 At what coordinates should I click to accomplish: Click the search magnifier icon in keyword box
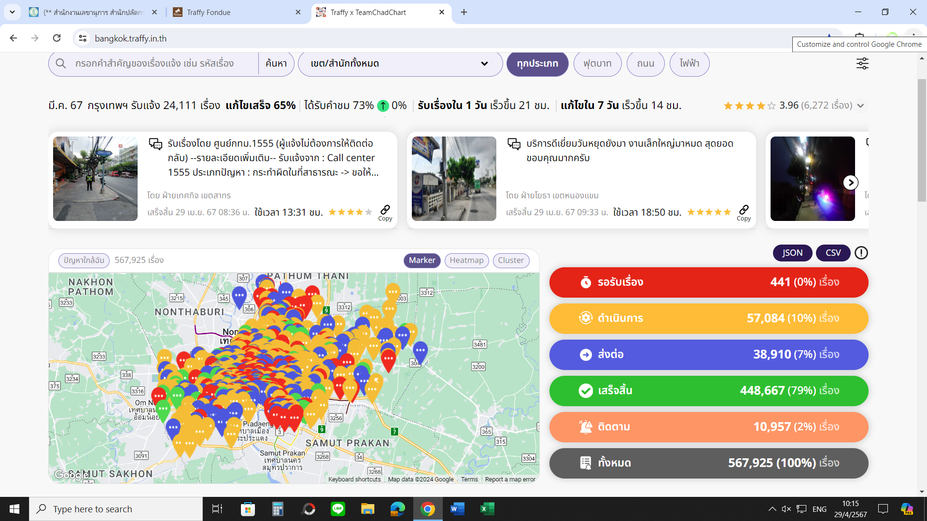coord(61,64)
